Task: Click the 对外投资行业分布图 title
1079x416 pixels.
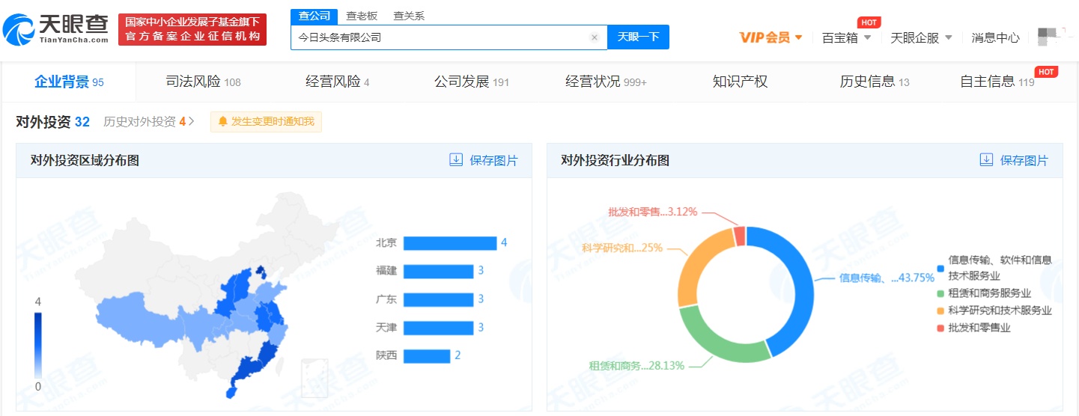Action: pos(615,160)
